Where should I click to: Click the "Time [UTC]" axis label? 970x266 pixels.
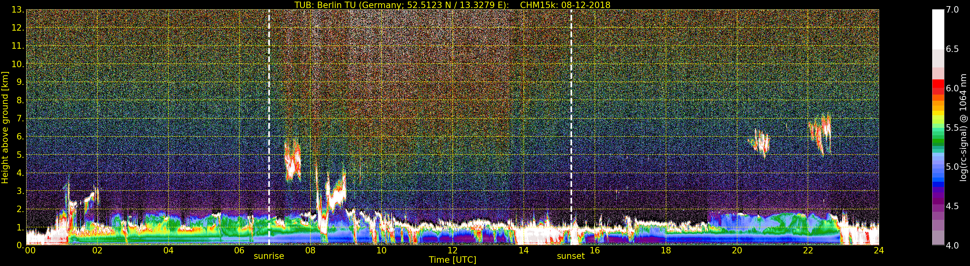coord(453,260)
